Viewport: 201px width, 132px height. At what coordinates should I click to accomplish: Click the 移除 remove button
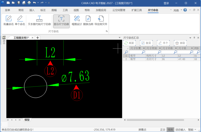180,43
